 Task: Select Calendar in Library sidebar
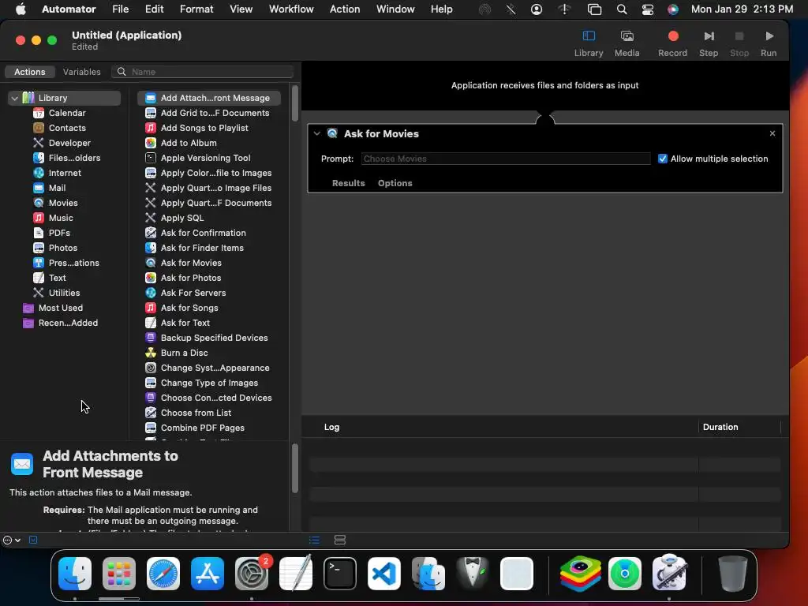click(x=67, y=113)
